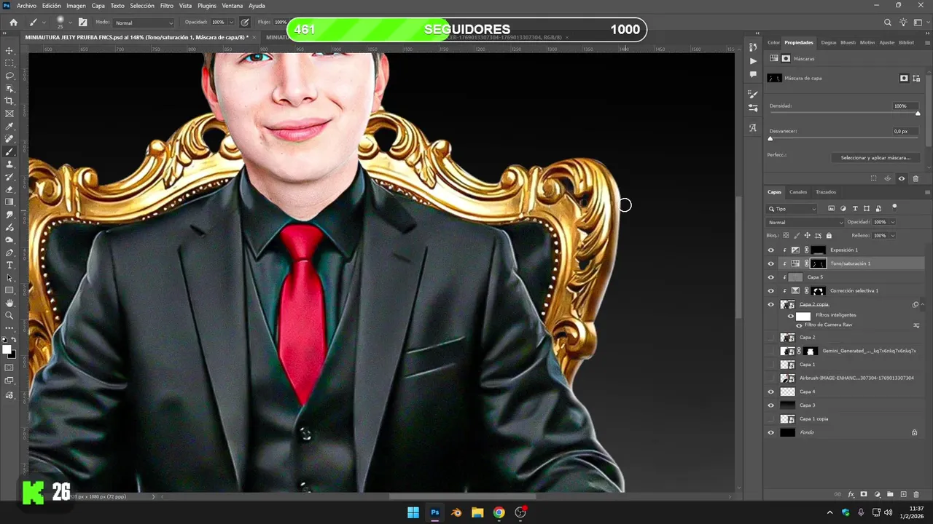Select the Gradient tool
Image resolution: width=933 pixels, height=524 pixels.
pyautogui.click(x=9, y=202)
